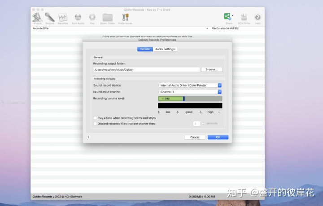This screenshot has height=206, width=323.
Task: Open the NCH Suite toolbar icon
Action: (x=244, y=18)
